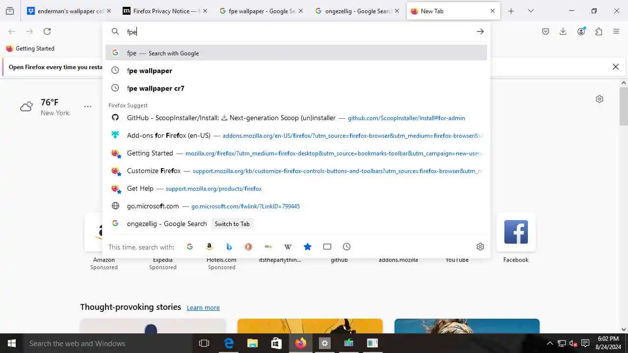Open the Downloads panel
The height and width of the screenshot is (353, 628).
coord(563,31)
